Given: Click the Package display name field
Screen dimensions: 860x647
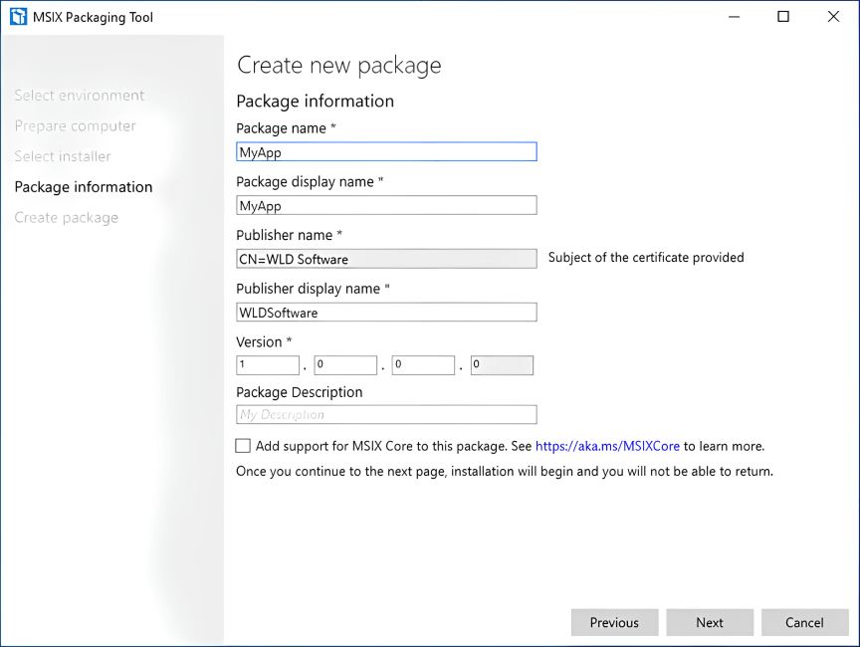Looking at the screenshot, I should point(386,205).
